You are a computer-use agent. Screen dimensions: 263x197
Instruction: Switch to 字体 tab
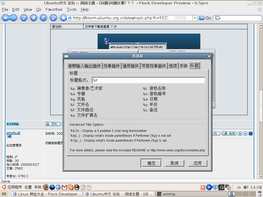click(x=183, y=66)
